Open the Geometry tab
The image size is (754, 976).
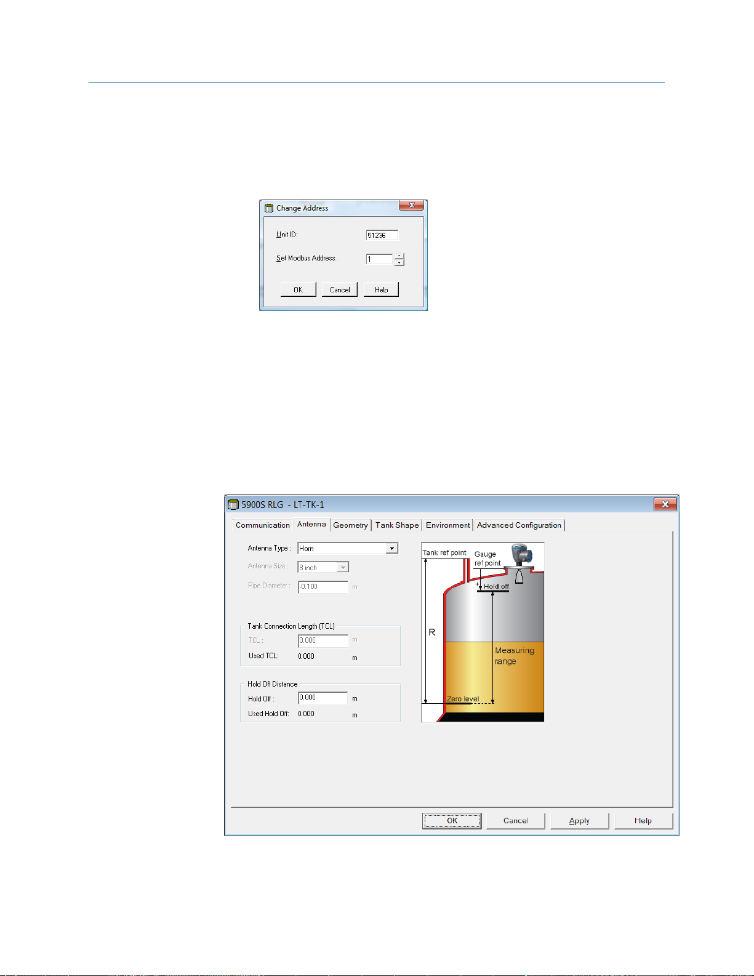[x=351, y=525]
